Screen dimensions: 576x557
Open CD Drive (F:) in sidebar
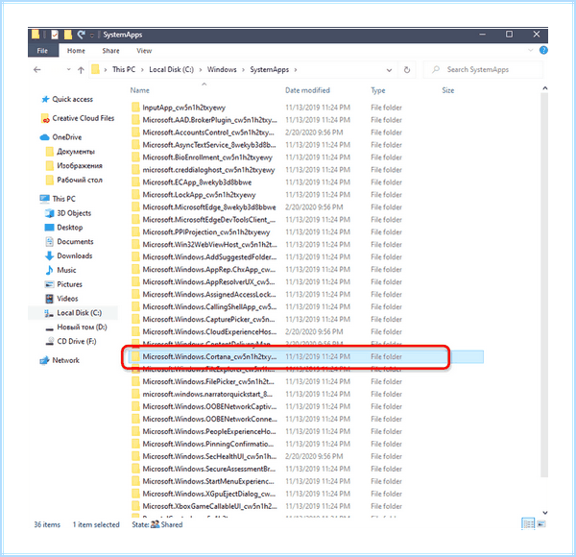pos(70,341)
